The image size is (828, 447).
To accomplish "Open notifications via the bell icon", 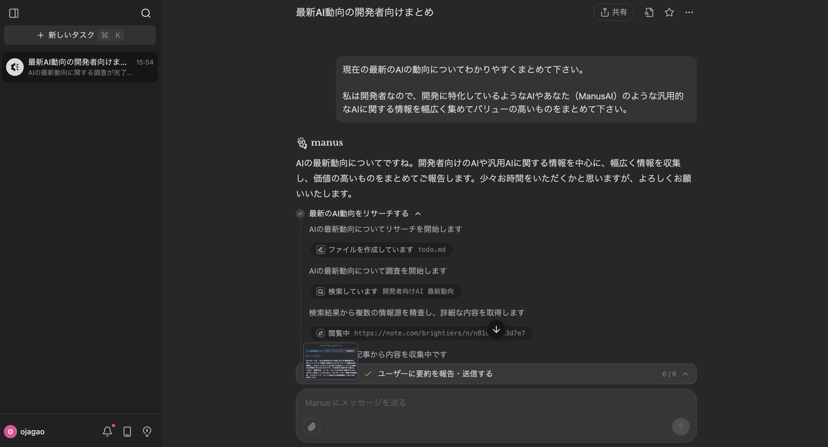I will pyautogui.click(x=107, y=431).
